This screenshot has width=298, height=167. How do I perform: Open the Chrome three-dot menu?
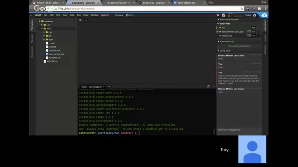point(265,8)
